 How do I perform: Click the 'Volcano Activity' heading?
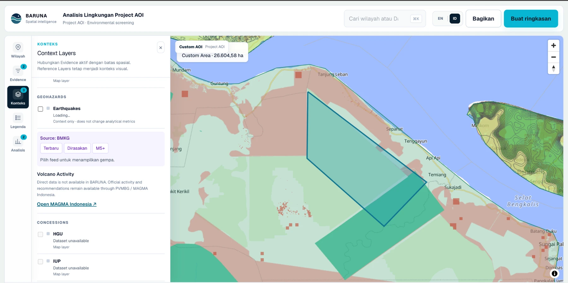[x=56, y=174]
